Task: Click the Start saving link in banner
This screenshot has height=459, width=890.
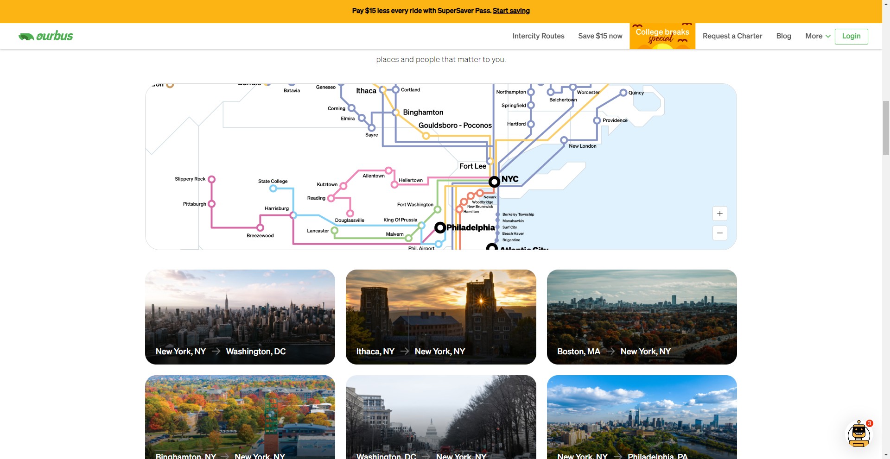Action: point(511,11)
